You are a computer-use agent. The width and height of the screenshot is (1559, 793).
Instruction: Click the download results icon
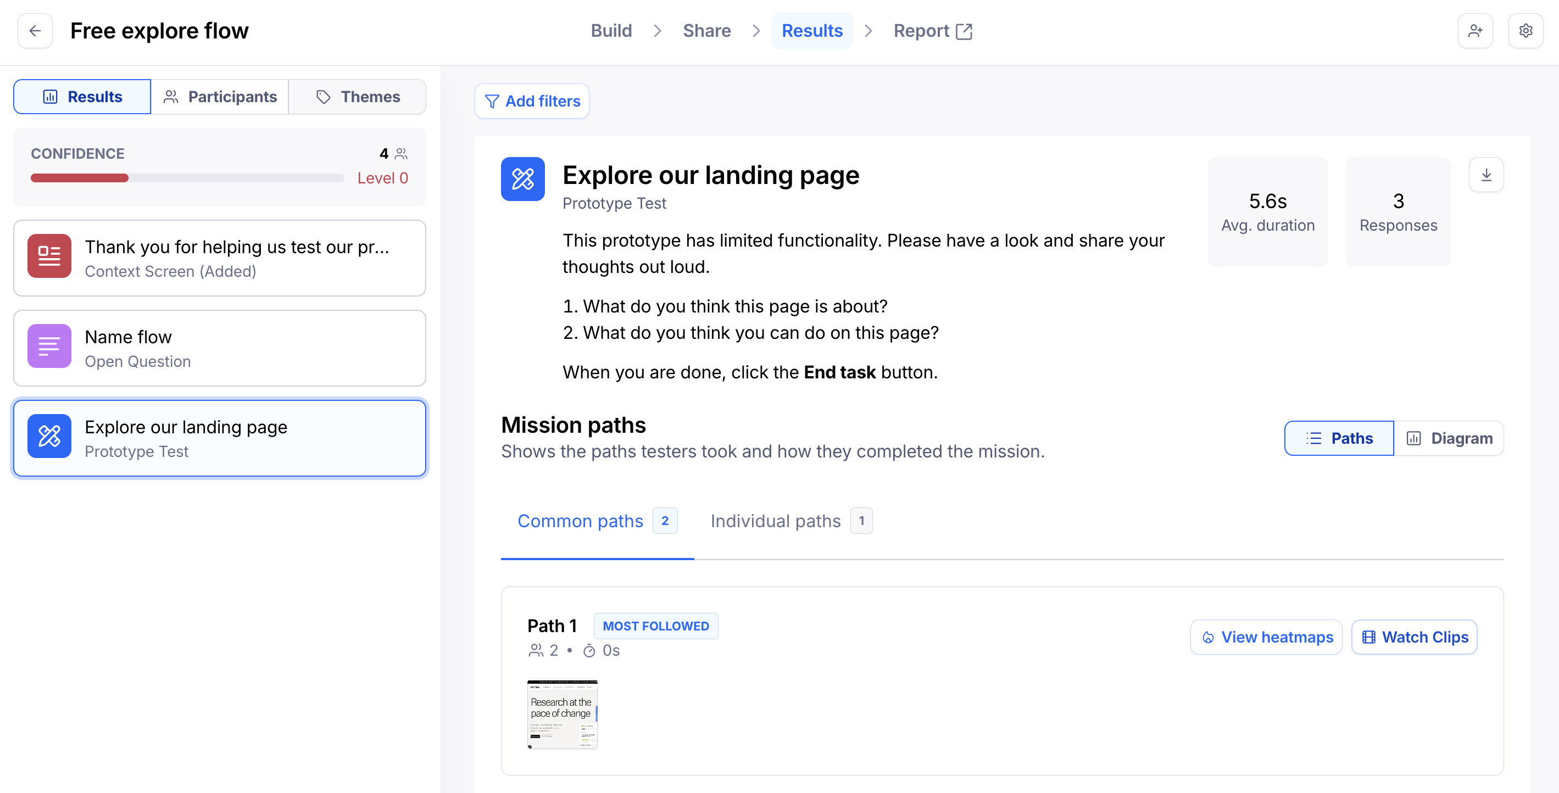(1486, 175)
